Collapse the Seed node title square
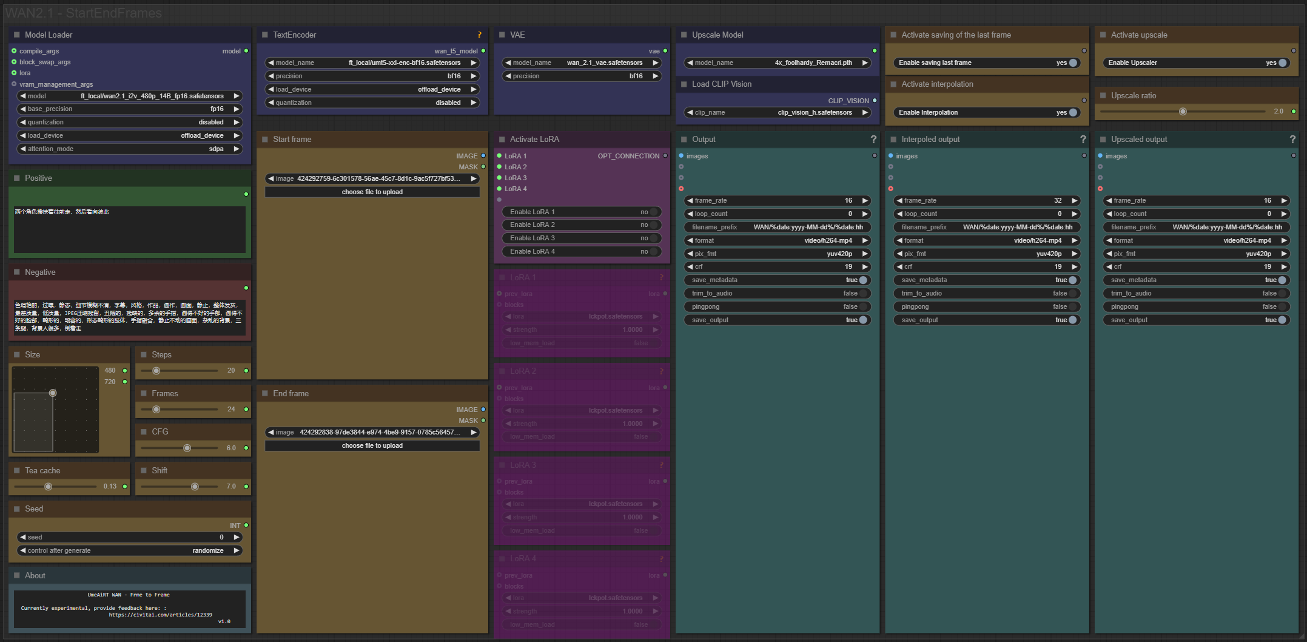Screen dimensions: 1307x642 click(x=17, y=509)
